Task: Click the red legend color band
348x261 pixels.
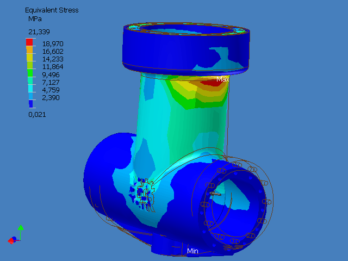Action: [x=29, y=42]
